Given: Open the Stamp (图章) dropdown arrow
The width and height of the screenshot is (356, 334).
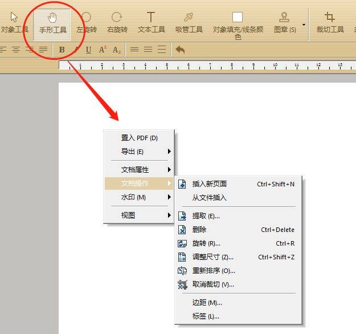Looking at the screenshot, I should (x=304, y=25).
